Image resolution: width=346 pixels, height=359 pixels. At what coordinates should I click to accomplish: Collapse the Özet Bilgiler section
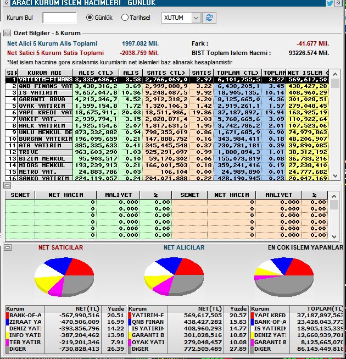tap(7, 33)
